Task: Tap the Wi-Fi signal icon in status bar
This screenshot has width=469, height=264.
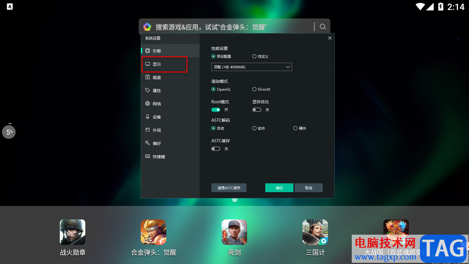Action: pos(420,6)
